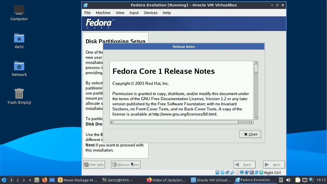This screenshot has height=184, width=327.
Task: Click the Fedora Core 1 Release Notes heading
Action: [163, 71]
